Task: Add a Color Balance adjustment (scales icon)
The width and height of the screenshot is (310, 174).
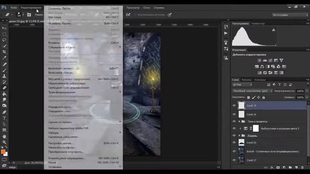Action: (x=262, y=67)
